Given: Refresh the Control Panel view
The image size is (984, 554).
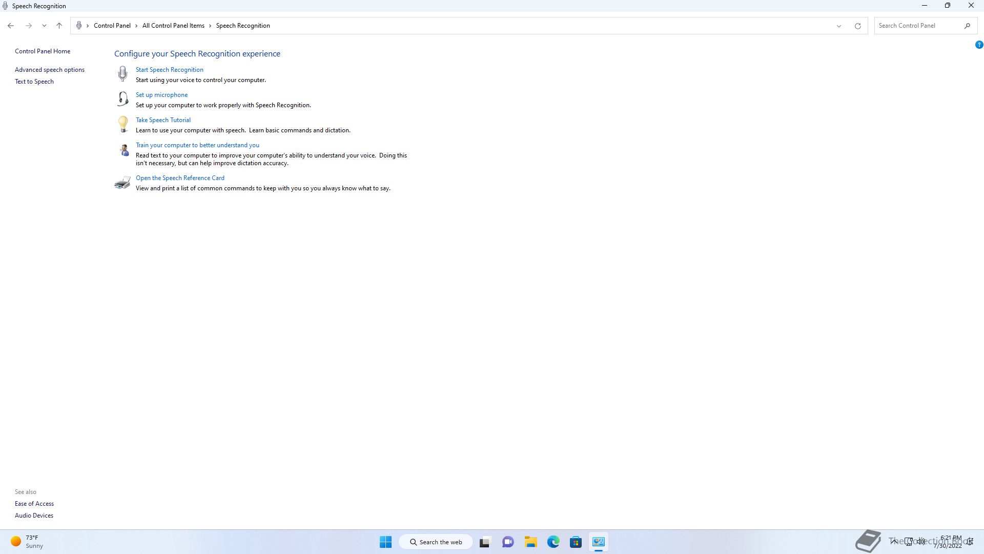Looking at the screenshot, I should (x=857, y=26).
